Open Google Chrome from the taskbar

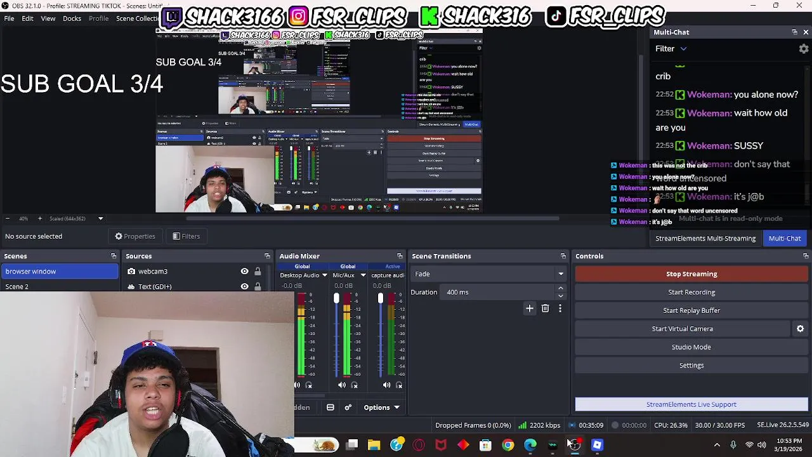(x=507, y=445)
